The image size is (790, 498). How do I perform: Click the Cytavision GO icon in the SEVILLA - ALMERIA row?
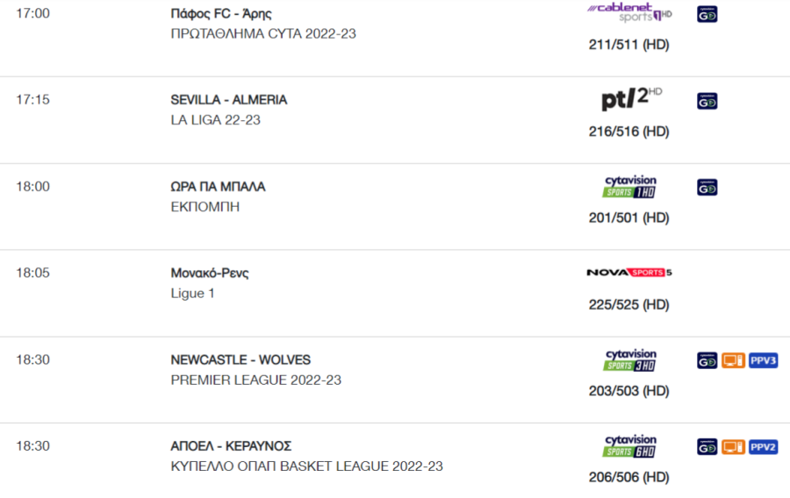(707, 101)
